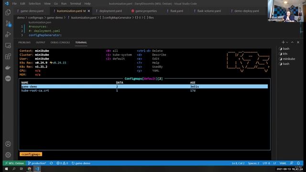Open the Manage gear icon

coord(8,155)
